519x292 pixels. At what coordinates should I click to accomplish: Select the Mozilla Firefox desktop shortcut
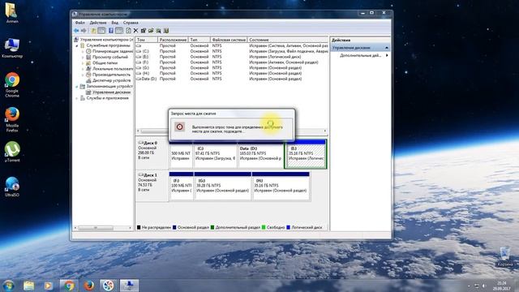click(x=12, y=119)
